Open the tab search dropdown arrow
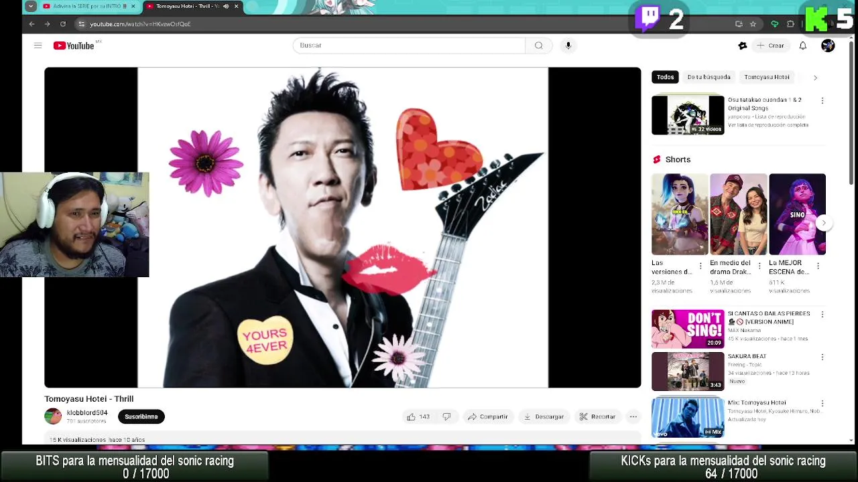The height and width of the screenshot is (482, 858). [30, 6]
